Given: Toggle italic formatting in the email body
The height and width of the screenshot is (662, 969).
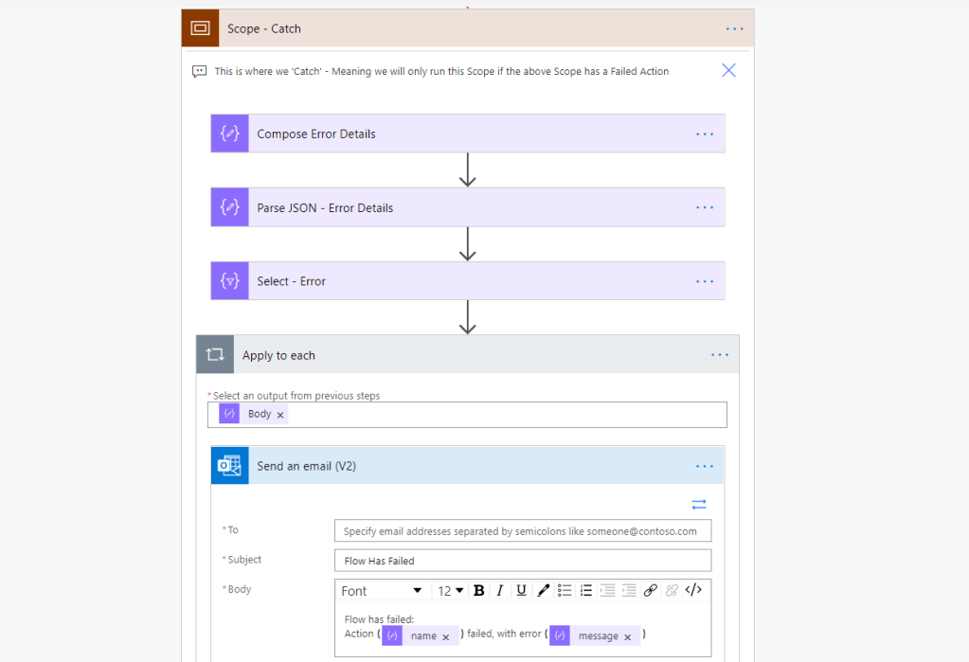Looking at the screenshot, I should 499,590.
